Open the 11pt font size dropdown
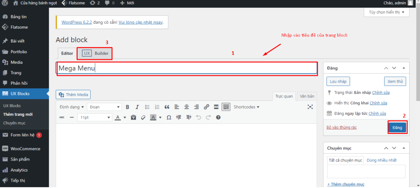420x188 pixels. point(94,117)
